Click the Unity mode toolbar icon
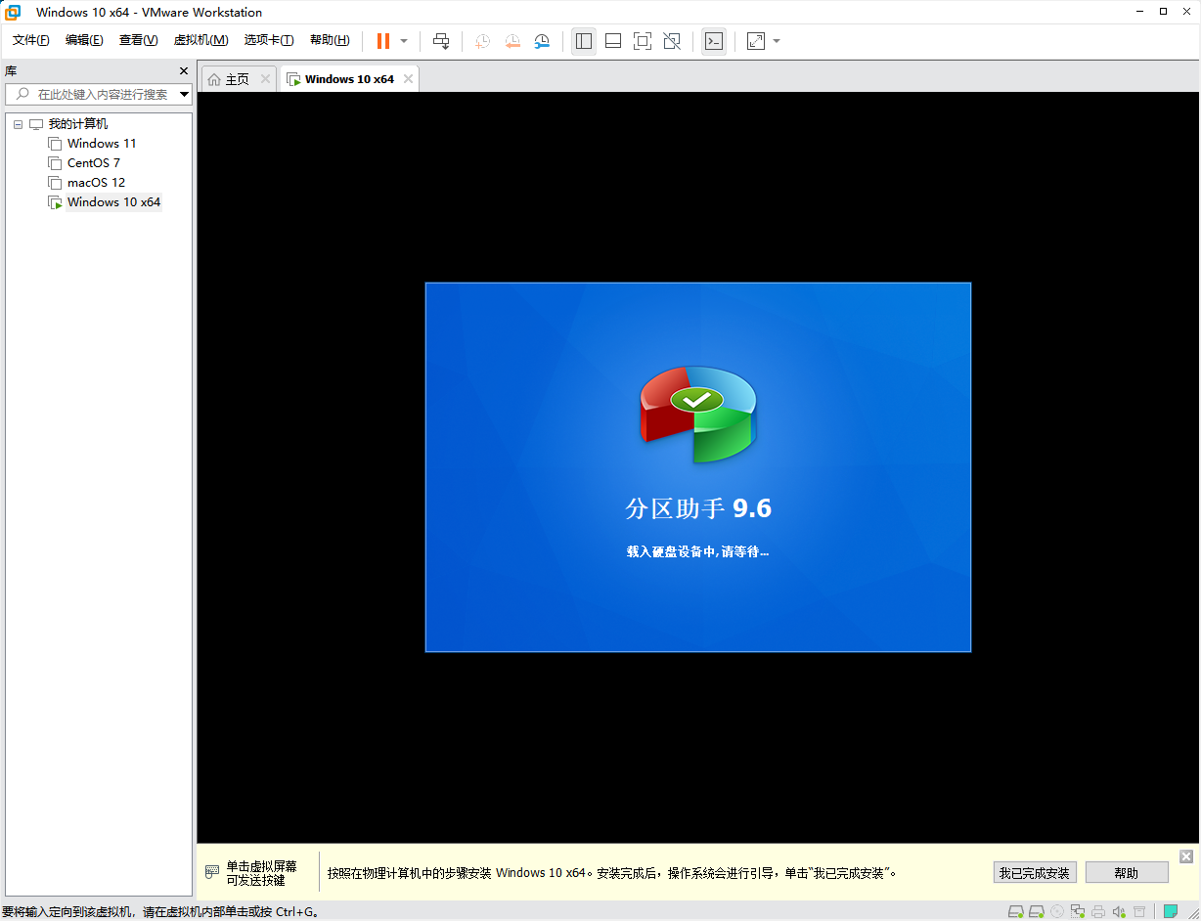1201x921 pixels. pyautogui.click(x=672, y=41)
